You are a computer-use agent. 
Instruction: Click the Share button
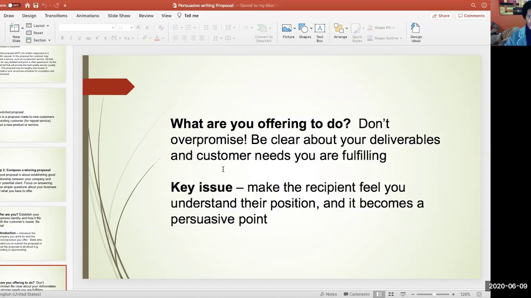tap(441, 16)
